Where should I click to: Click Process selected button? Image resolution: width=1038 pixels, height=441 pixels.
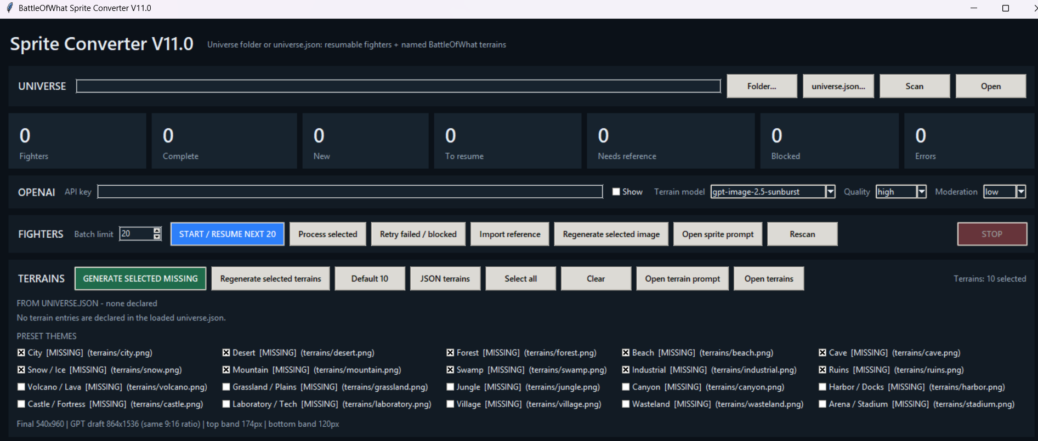pos(328,234)
